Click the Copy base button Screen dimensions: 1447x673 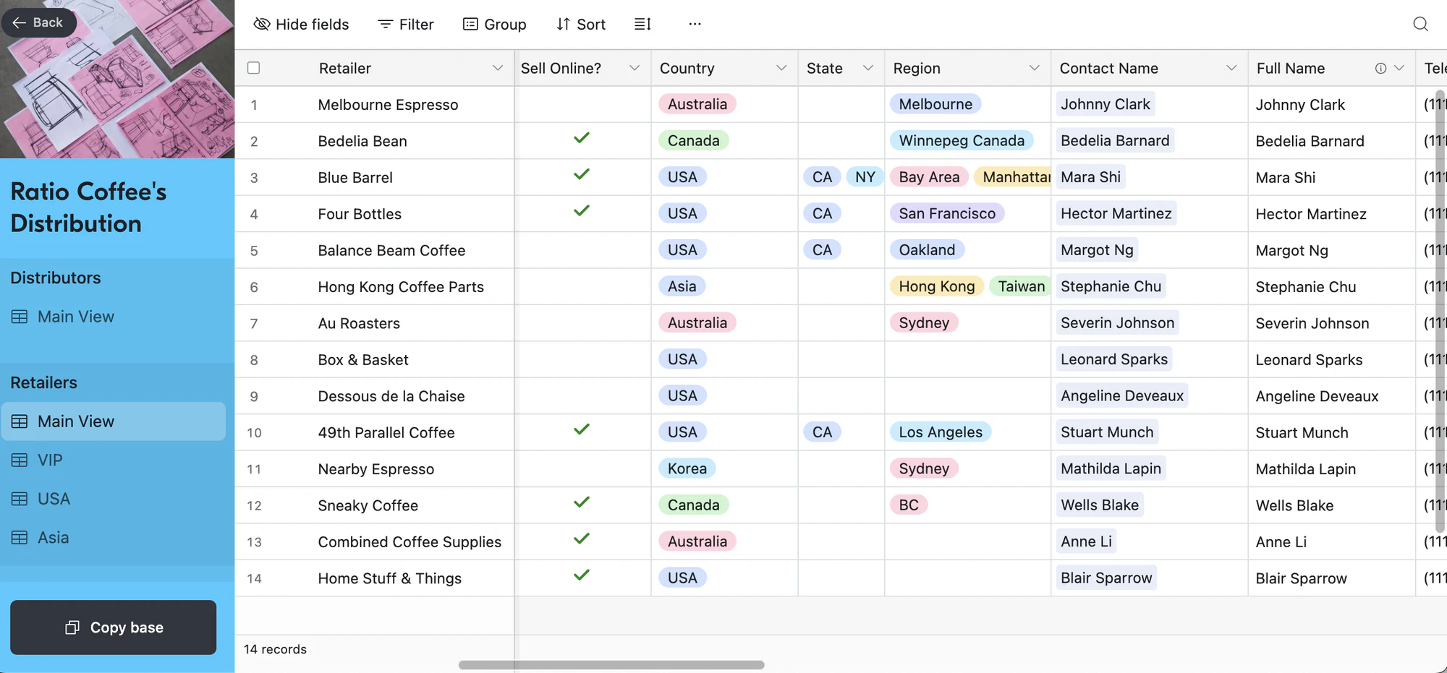click(x=114, y=627)
